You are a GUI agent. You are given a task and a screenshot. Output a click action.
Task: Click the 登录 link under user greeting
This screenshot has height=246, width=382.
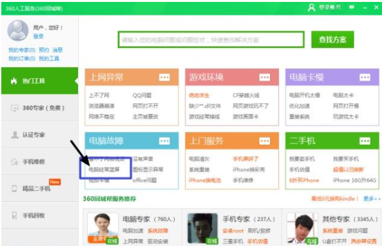tap(38, 37)
